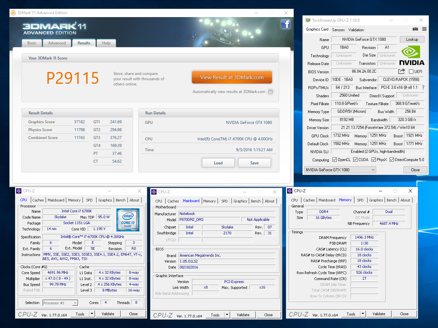The width and height of the screenshot is (438, 328).
Task: Click the Combined Score value 11743
Action: click(79, 138)
